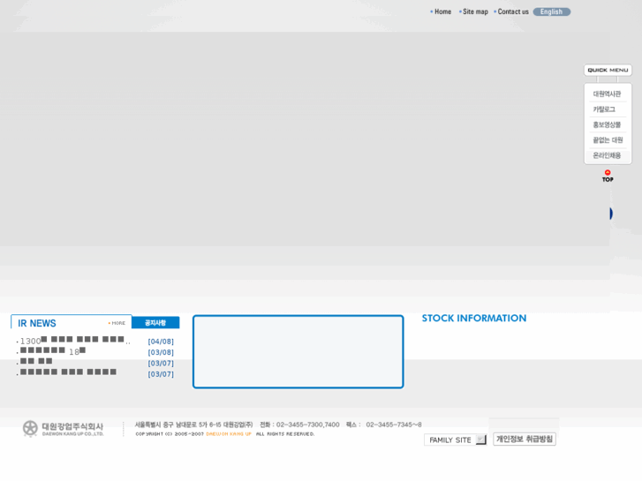Open 끝없는 대원 in the quick menu
This screenshot has width=642, height=481.
point(608,140)
